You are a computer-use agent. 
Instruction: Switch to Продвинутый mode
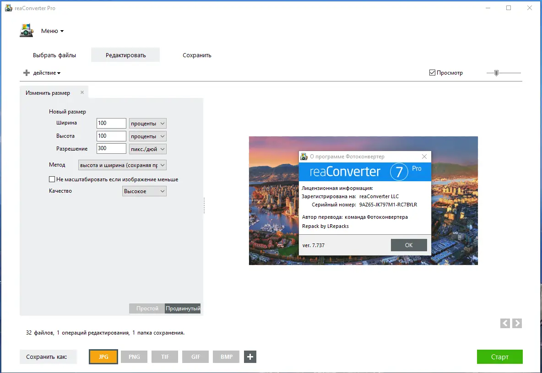click(x=183, y=308)
